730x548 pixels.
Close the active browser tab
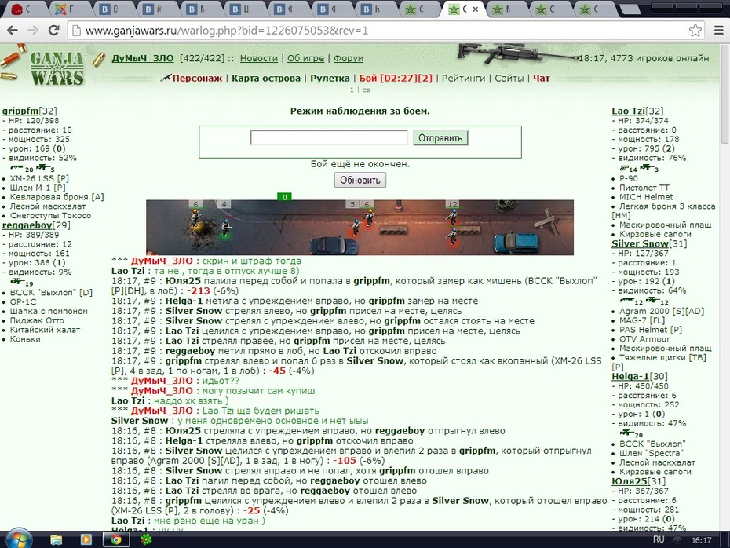pos(476,9)
